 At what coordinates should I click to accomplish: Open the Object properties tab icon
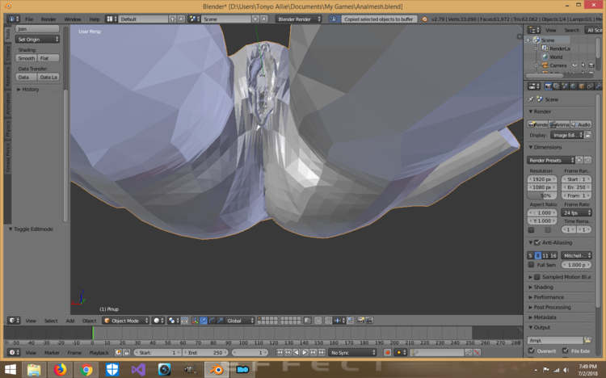coord(582,86)
